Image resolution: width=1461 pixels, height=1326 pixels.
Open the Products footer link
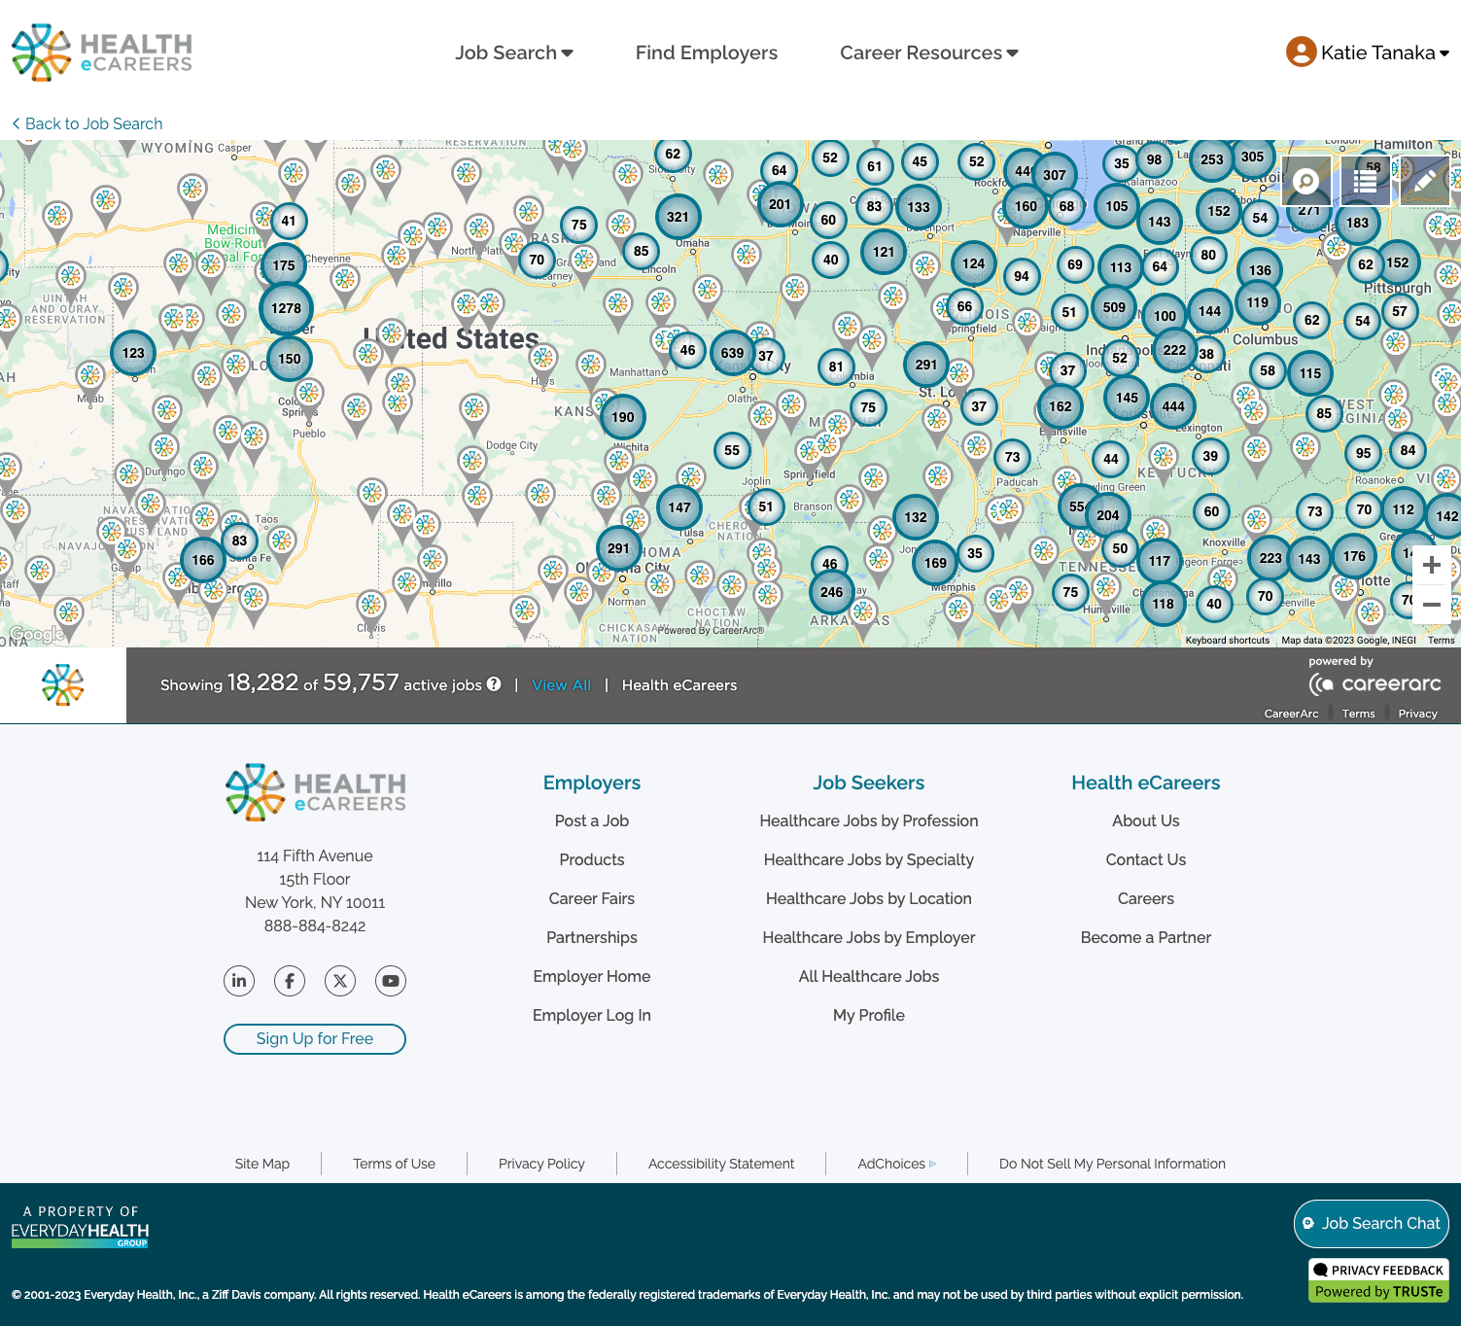[592, 859]
